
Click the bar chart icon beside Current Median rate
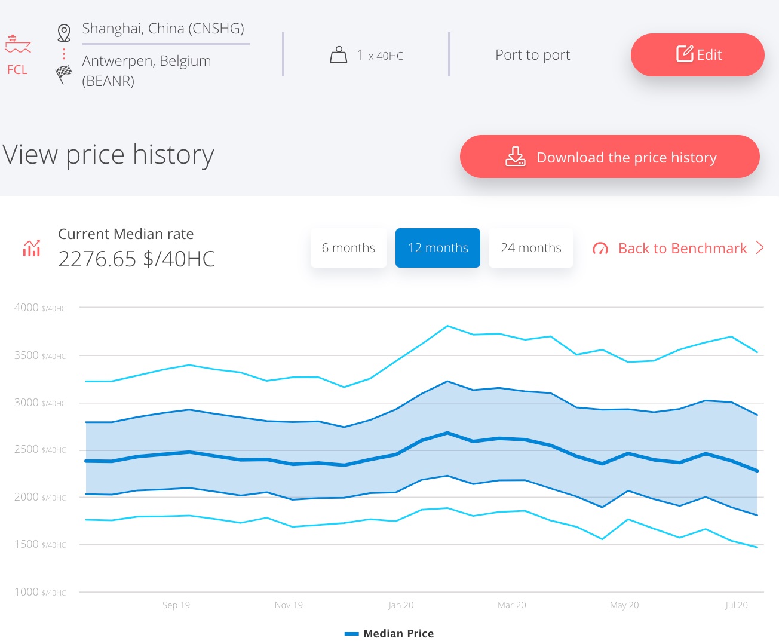click(x=32, y=248)
